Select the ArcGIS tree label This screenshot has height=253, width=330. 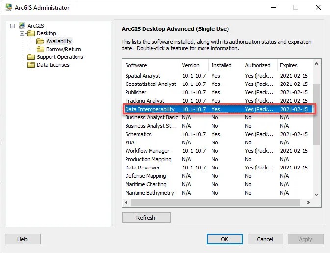pyautogui.click(x=36, y=26)
